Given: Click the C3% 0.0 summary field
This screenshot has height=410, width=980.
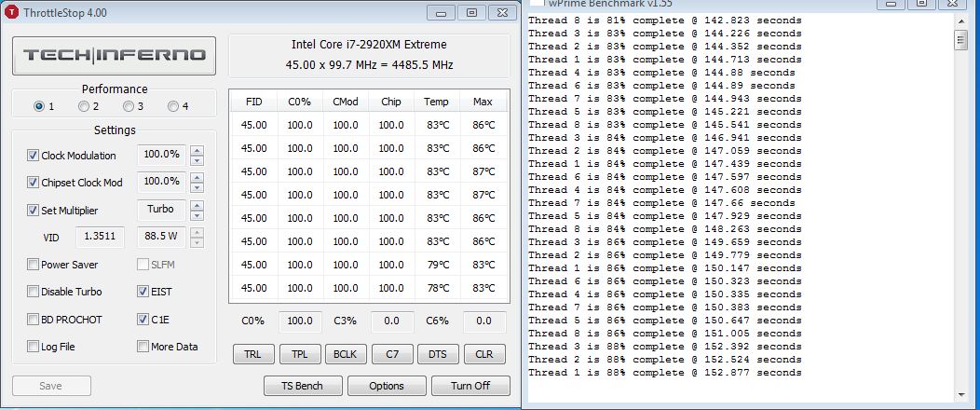Looking at the screenshot, I should pyautogui.click(x=392, y=321).
